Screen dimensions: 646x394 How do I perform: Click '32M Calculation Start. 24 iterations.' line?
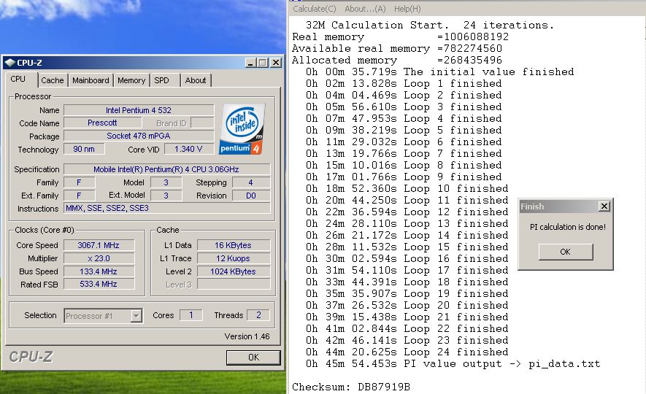430,25
